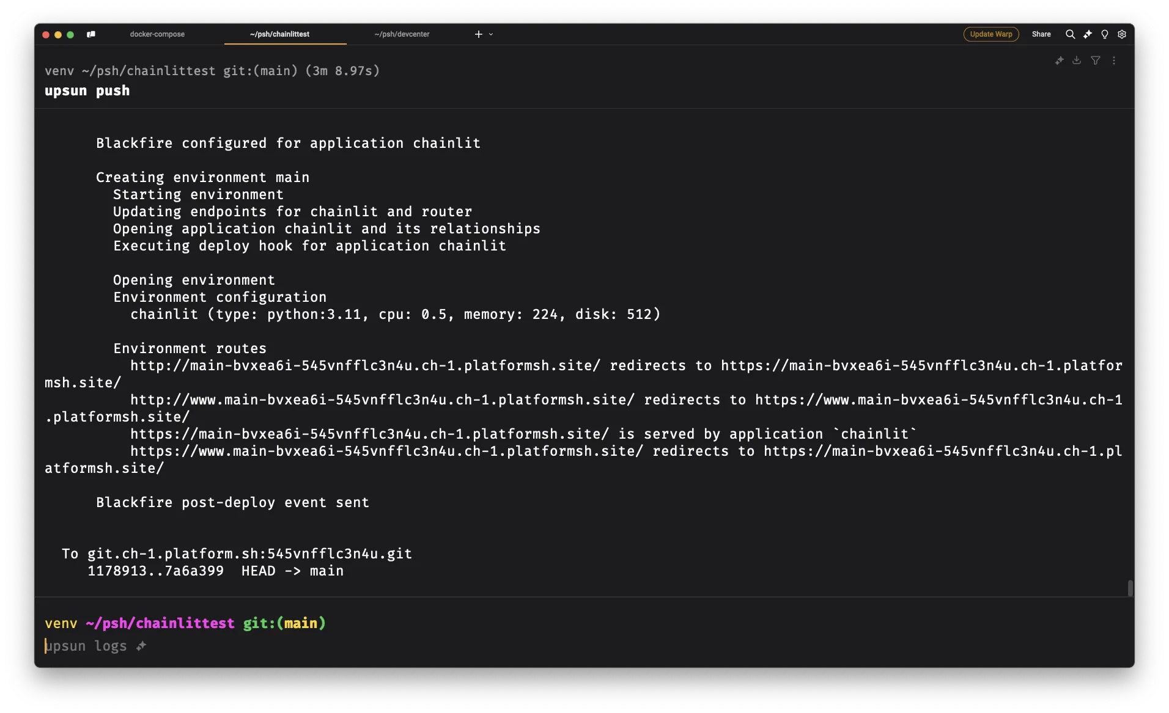Click the chainlit python:3.11 configuration line
The image size is (1169, 713).
(x=395, y=314)
